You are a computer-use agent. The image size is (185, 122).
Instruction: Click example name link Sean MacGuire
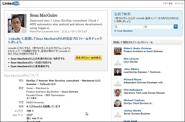pyautogui.click(x=125, y=31)
